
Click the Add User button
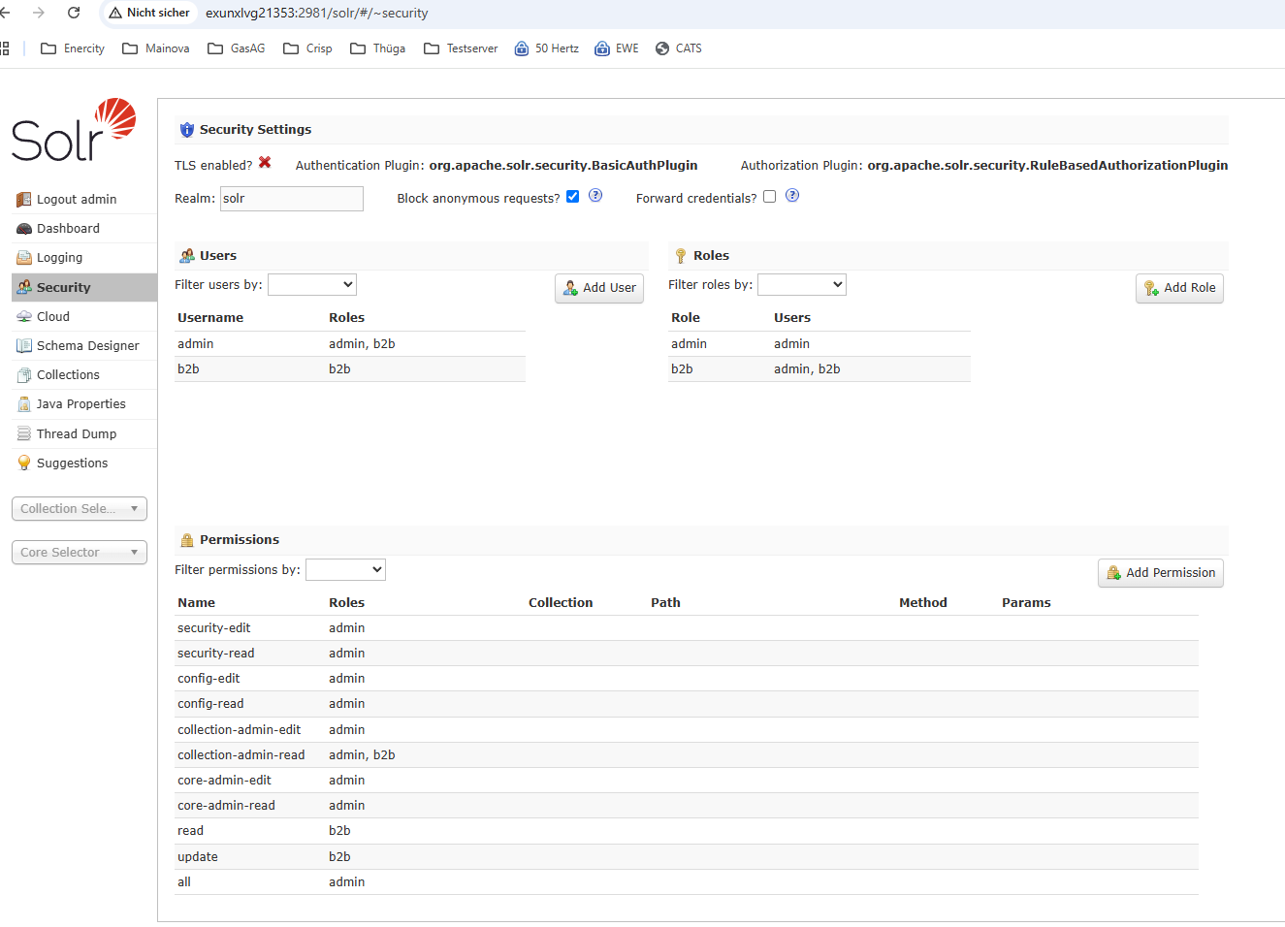click(598, 288)
